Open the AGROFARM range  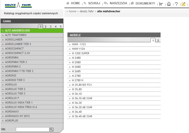click(32, 57)
